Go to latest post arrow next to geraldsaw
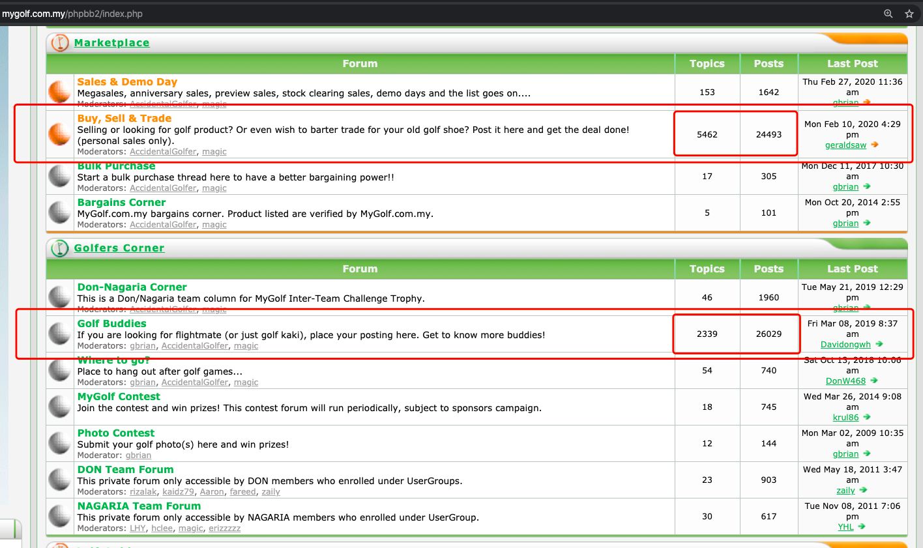The image size is (923, 548). [874, 145]
